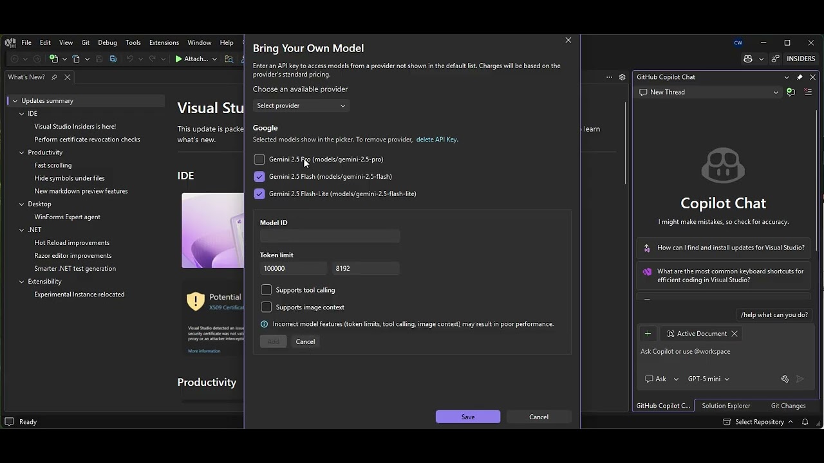Click the Find in Files toolbar icon

pyautogui.click(x=229, y=59)
